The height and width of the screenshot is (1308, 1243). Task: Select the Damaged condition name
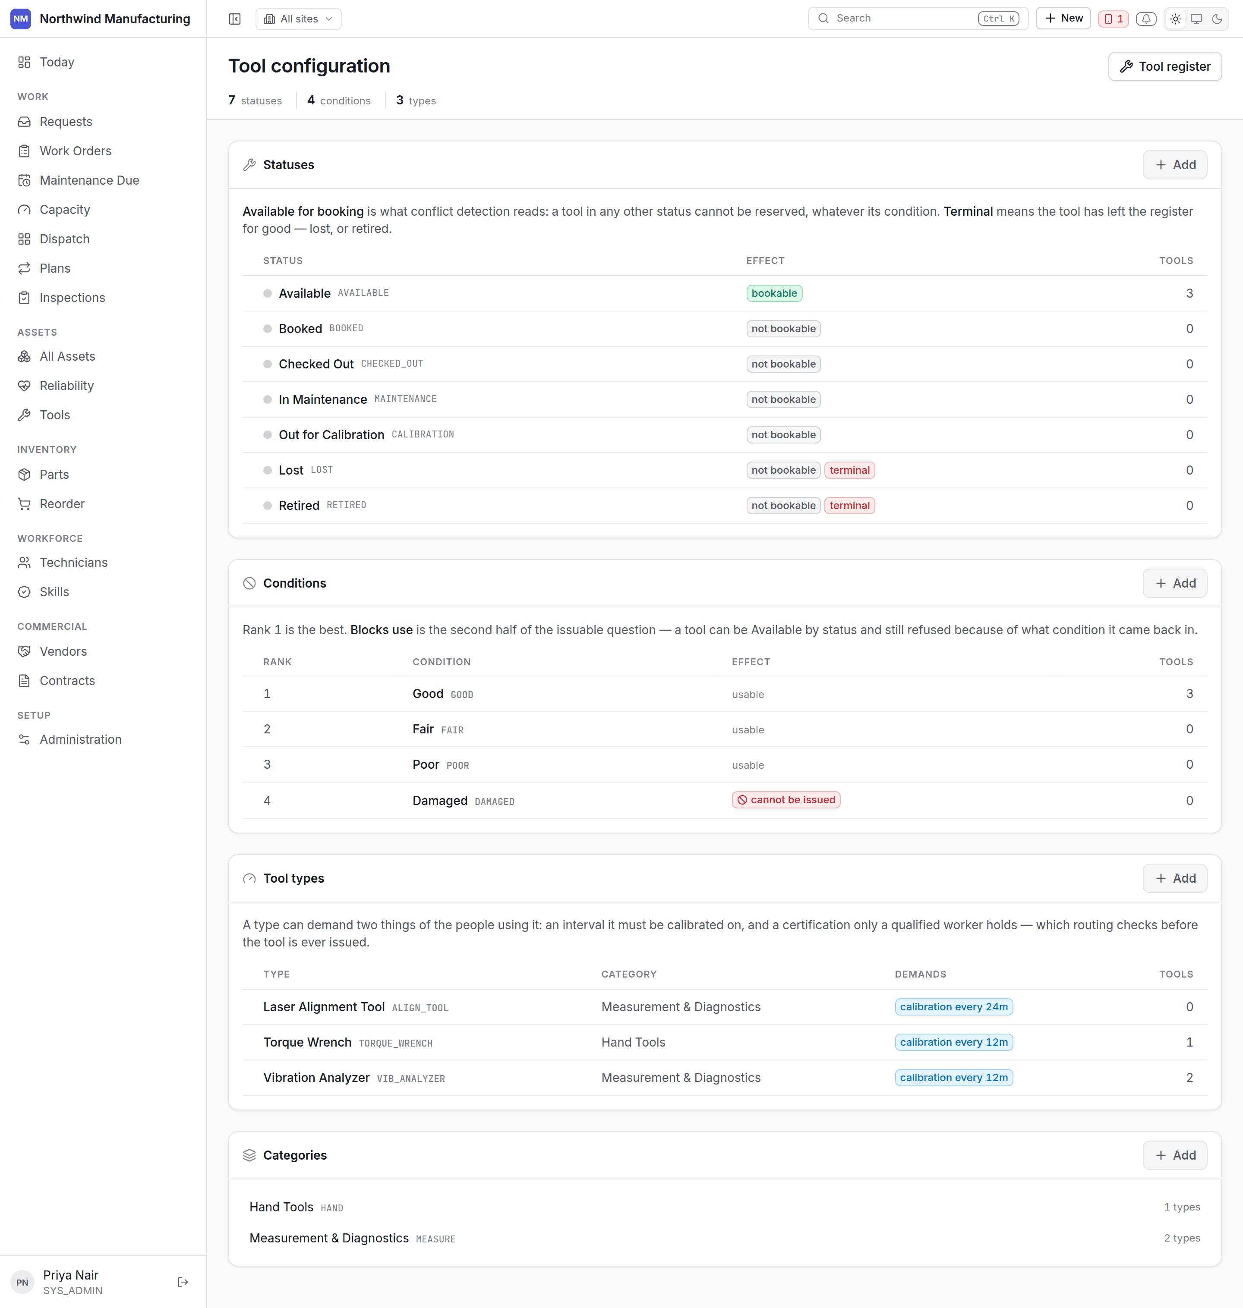pyautogui.click(x=440, y=801)
